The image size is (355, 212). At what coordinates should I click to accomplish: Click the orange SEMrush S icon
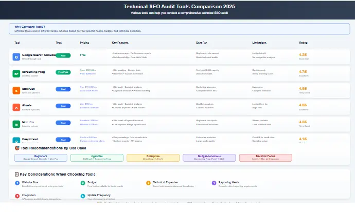click(16, 90)
